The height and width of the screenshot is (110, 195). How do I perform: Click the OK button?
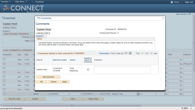tap(41, 82)
